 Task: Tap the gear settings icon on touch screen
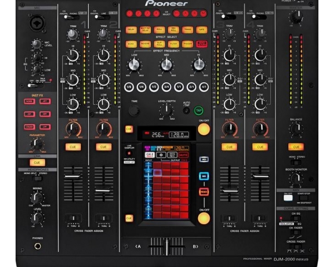coord(161,155)
